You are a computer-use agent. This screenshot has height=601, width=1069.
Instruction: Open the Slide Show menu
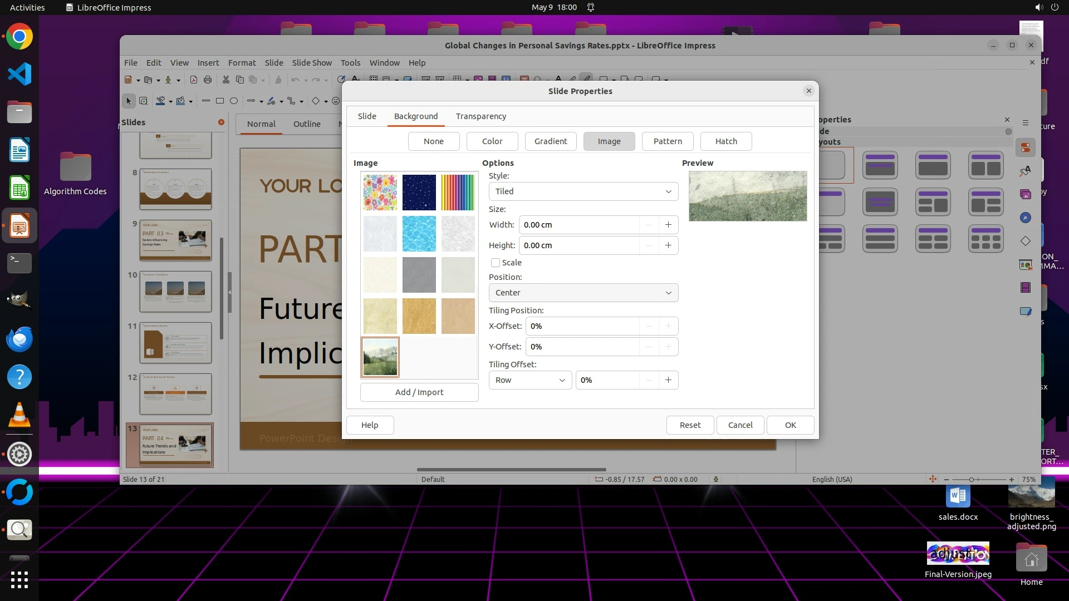(x=312, y=63)
